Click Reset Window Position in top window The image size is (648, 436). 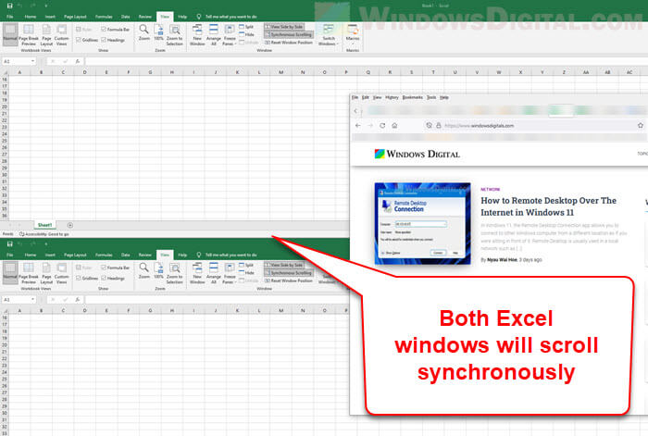click(289, 43)
